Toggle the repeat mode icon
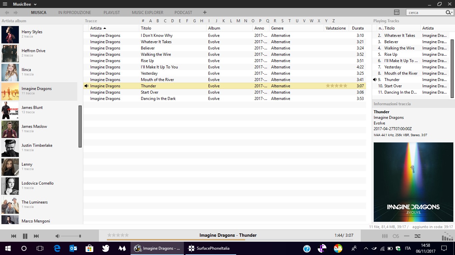This screenshot has width=455, height=255. pos(407,236)
